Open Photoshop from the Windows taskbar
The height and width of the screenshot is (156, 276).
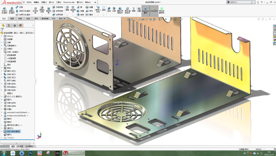click(x=31, y=153)
